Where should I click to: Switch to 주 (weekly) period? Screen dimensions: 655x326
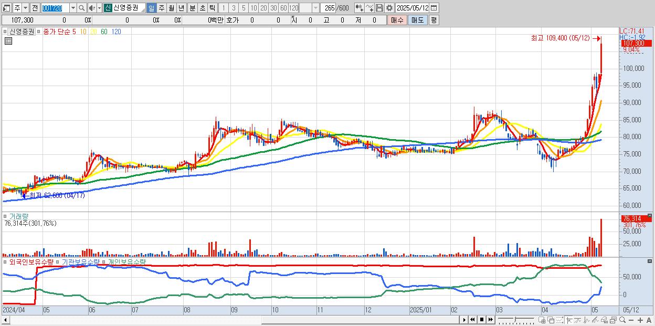pos(161,8)
